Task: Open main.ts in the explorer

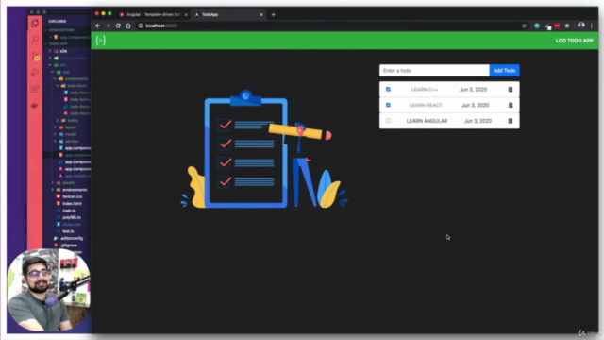Action: coord(69,211)
